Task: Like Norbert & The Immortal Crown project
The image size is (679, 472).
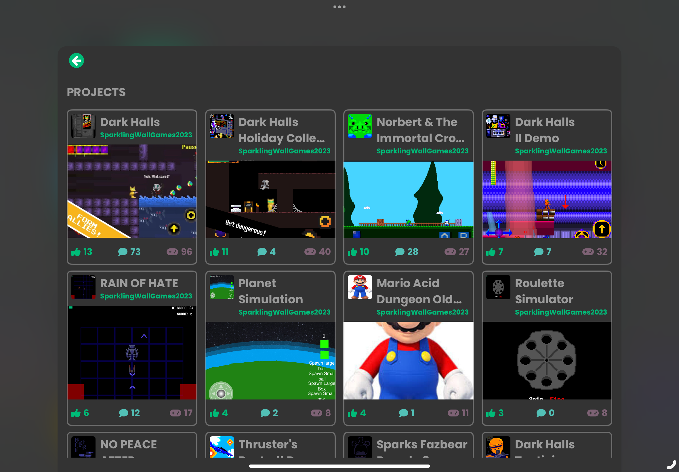Action: tap(352, 252)
